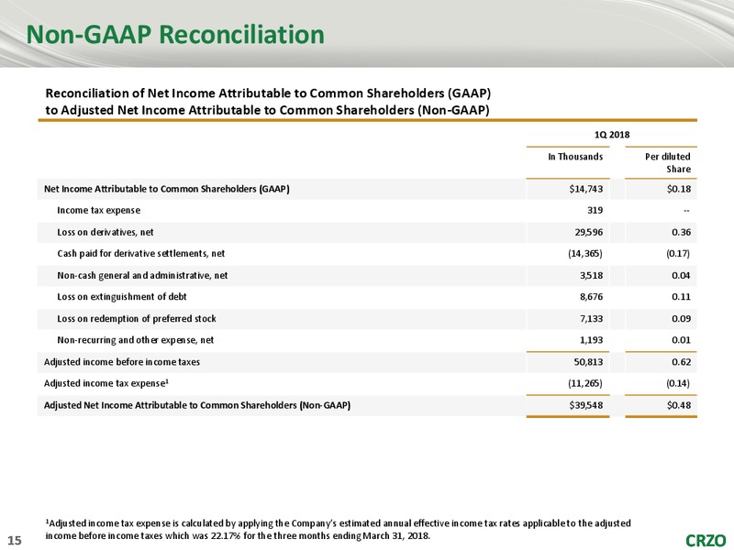Image resolution: width=734 pixels, height=550 pixels.
Task: Select 'Adjusted income before income taxes' label
Action: [x=122, y=362]
